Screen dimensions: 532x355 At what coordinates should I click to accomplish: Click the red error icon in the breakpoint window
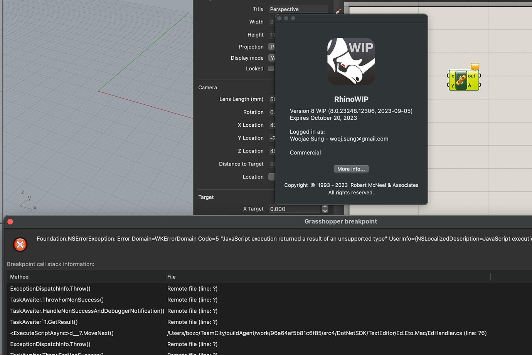point(20,244)
